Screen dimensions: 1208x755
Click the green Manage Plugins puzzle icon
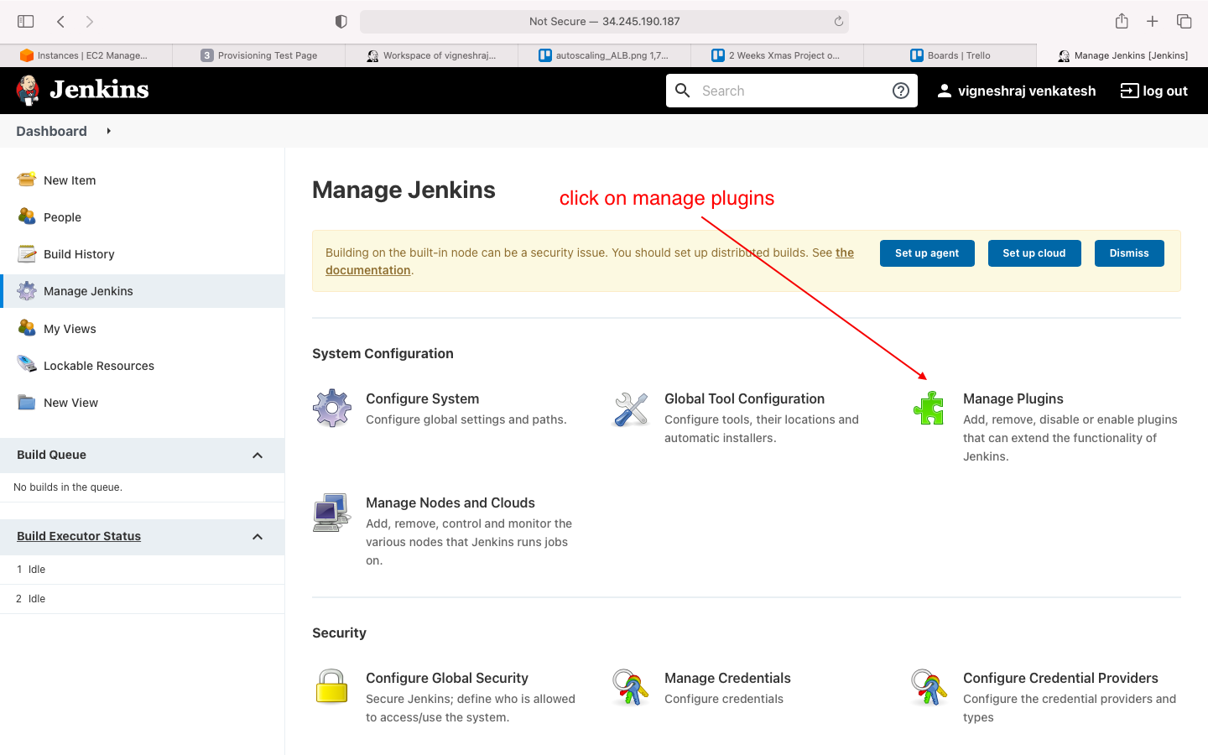[x=929, y=409]
